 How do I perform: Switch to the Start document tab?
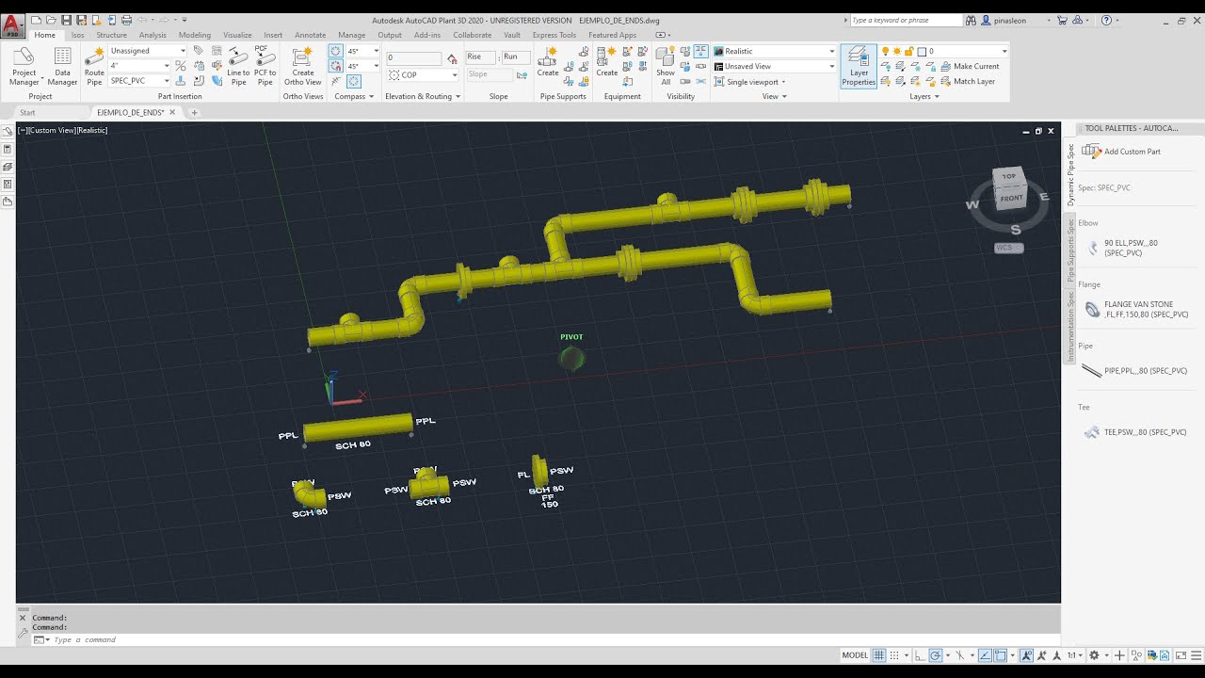(27, 112)
